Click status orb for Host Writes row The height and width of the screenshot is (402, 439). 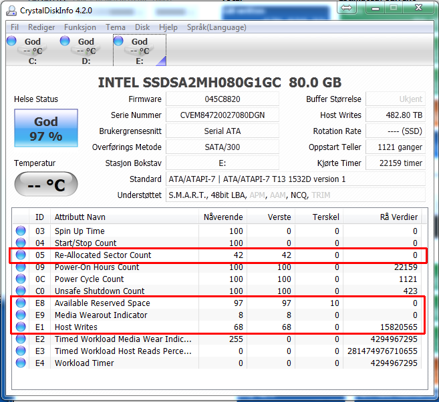pos(21,327)
